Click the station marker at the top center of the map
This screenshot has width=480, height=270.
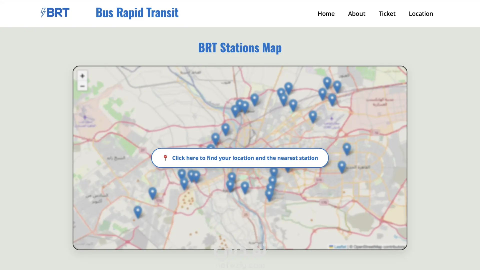tap(254, 99)
